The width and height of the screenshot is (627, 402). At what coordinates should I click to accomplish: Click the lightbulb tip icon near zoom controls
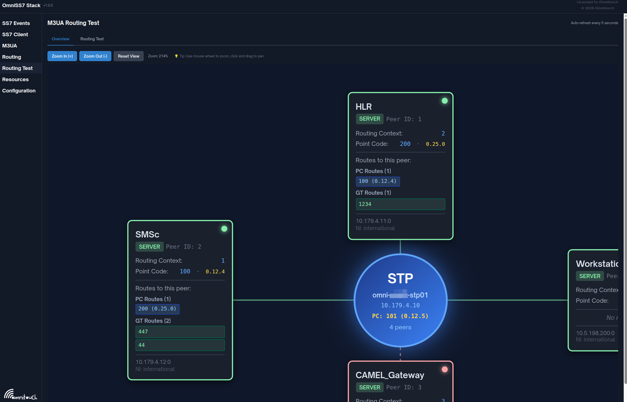pos(176,56)
